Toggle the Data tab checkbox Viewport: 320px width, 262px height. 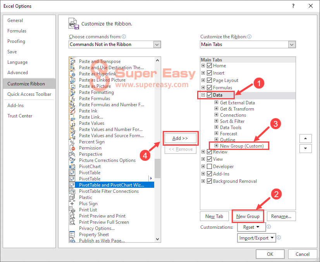(209, 95)
